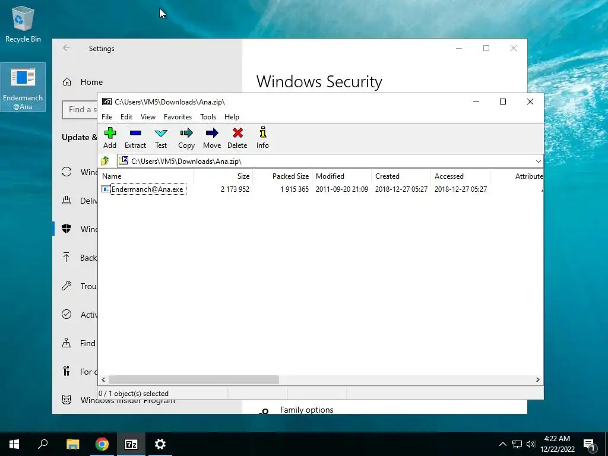The image size is (608, 456).
Task: Click the Add toolbar icon in 7-Zip
Action: point(110,138)
